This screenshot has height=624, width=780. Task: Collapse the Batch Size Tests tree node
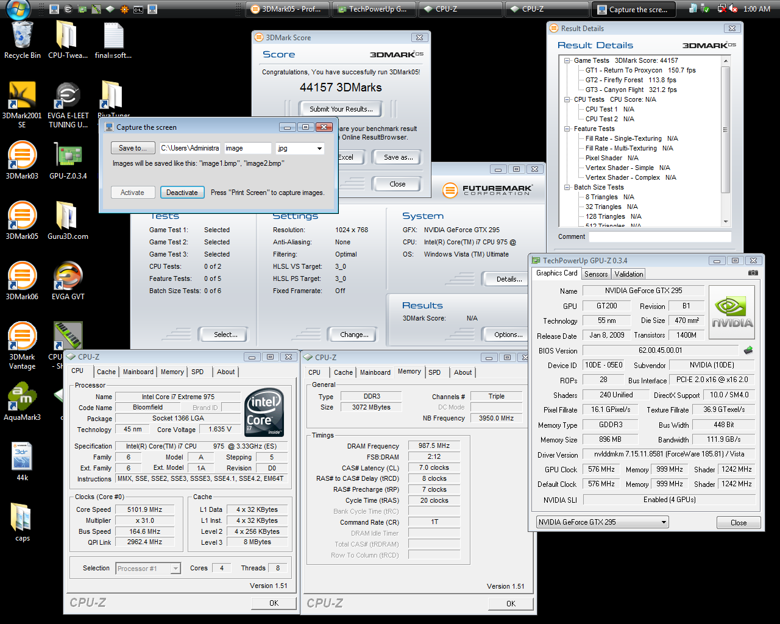pyautogui.click(x=567, y=187)
